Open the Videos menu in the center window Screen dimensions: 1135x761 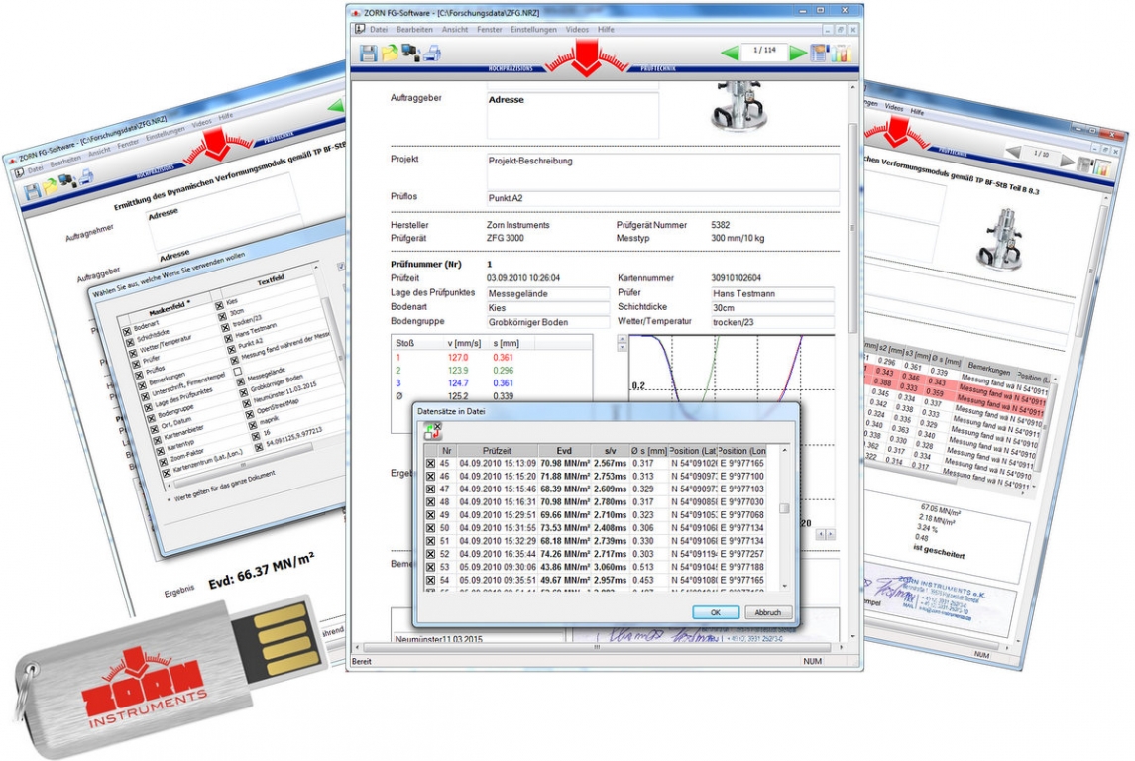click(x=577, y=30)
